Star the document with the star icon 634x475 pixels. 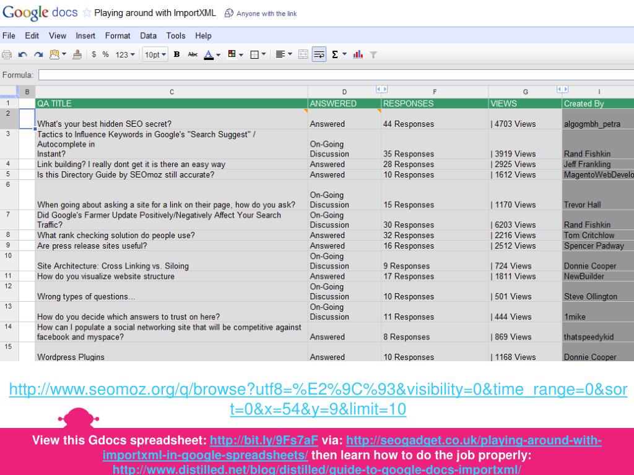point(87,13)
